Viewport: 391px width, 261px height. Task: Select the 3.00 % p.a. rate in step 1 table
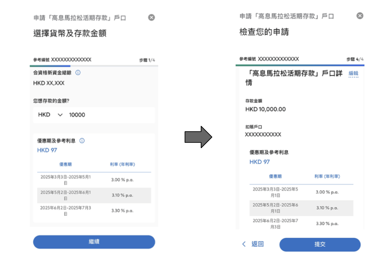pos(122,180)
